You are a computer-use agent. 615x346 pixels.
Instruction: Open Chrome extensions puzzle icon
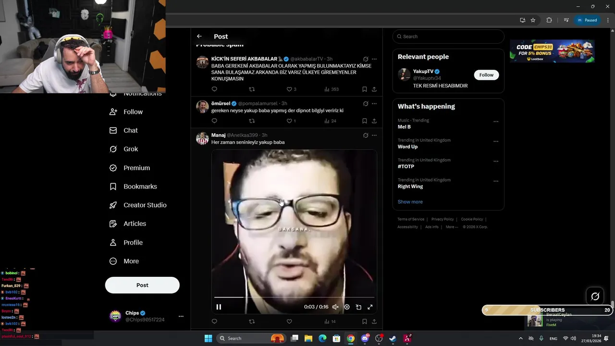coord(549,20)
